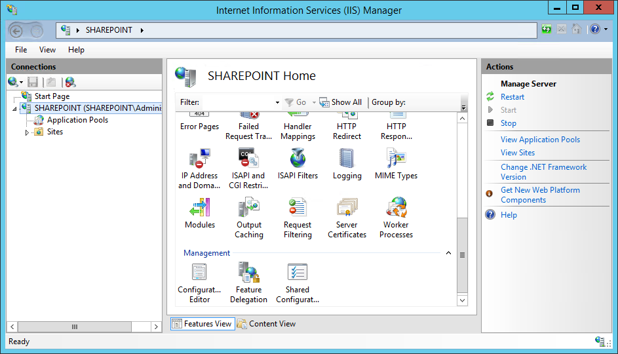Open ISAPI and CGI Restrictions
Screen dimensions: 618x354
(248, 168)
